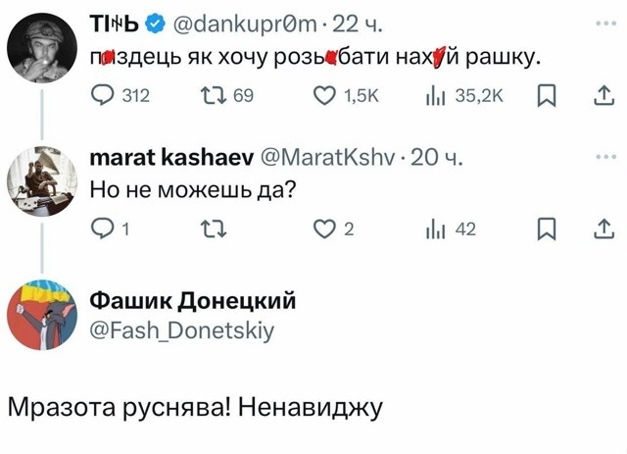627x454 pixels.
Task: Bookmark the top post
Action: [x=547, y=96]
